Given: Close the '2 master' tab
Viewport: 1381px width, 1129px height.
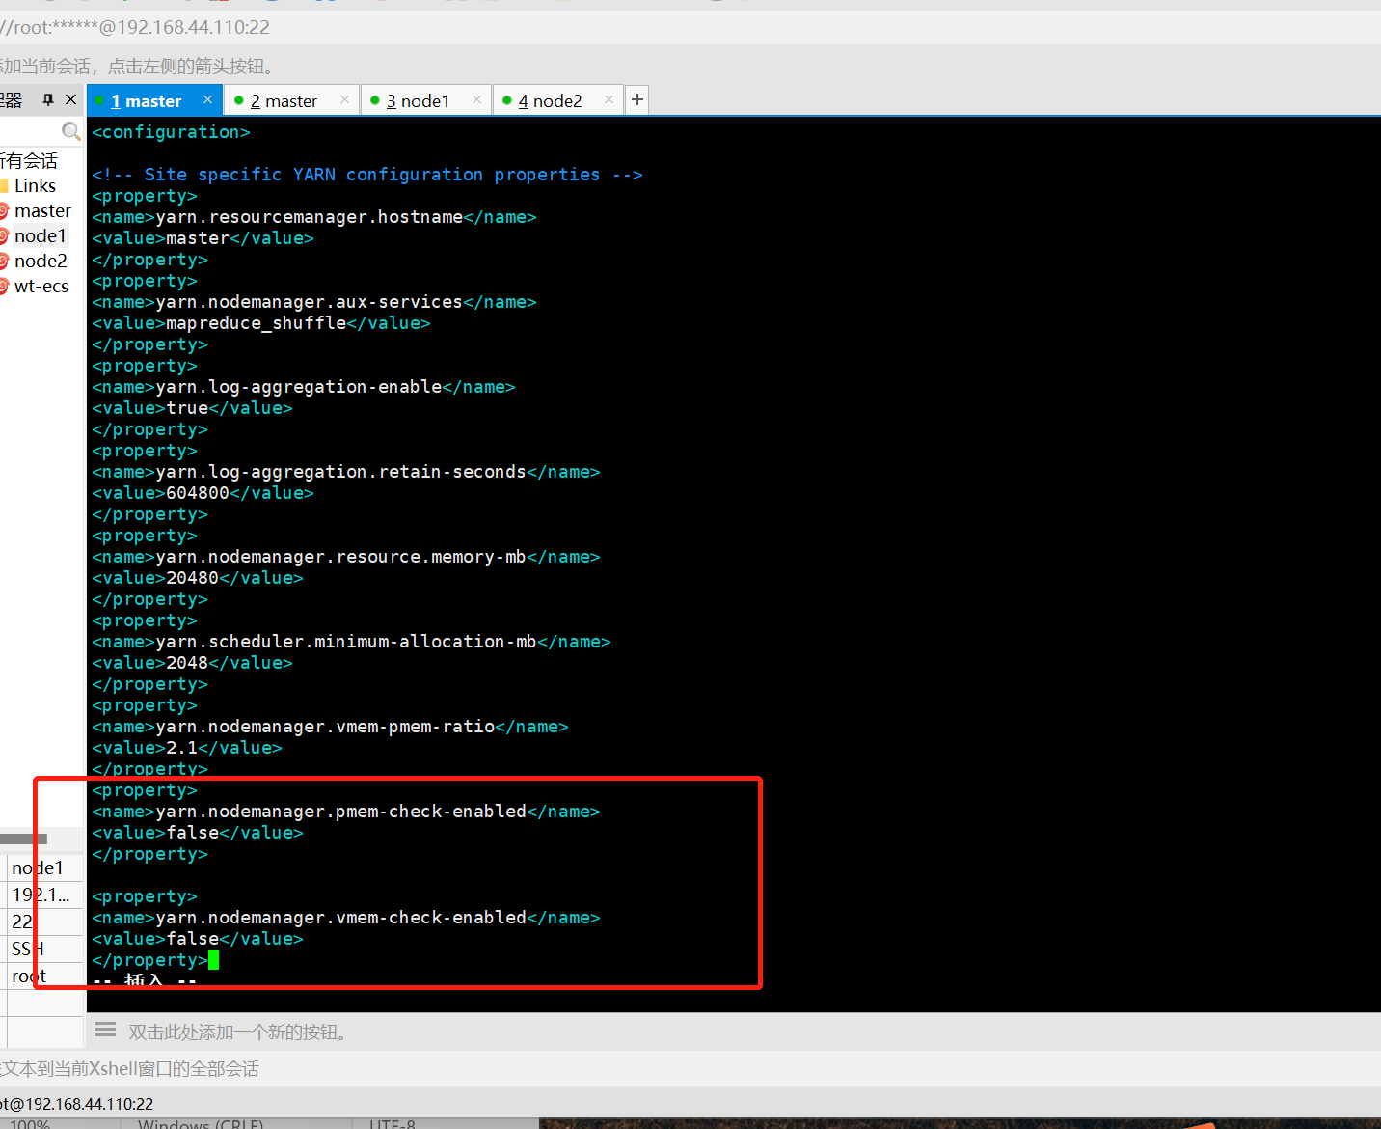Looking at the screenshot, I should [x=344, y=100].
